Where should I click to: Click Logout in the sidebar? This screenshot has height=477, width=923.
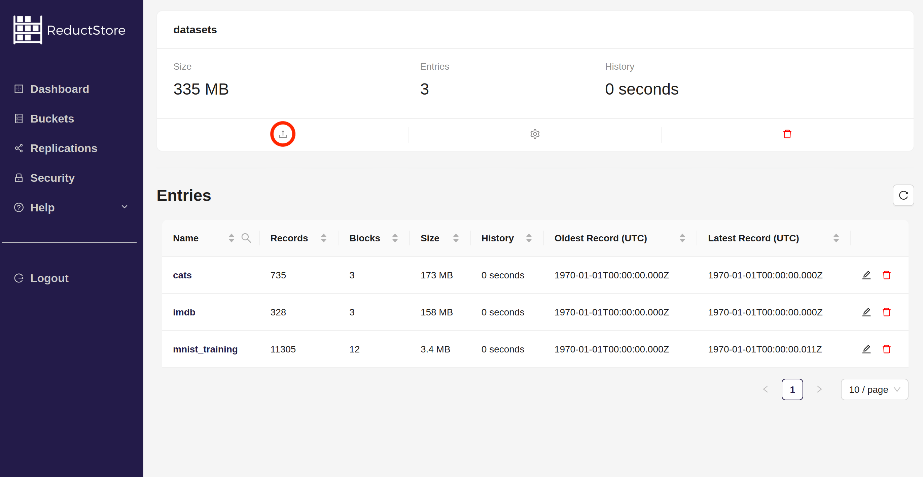[49, 278]
